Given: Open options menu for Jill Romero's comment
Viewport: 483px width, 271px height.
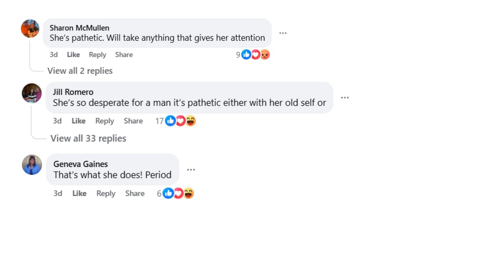Looking at the screenshot, I should point(345,98).
